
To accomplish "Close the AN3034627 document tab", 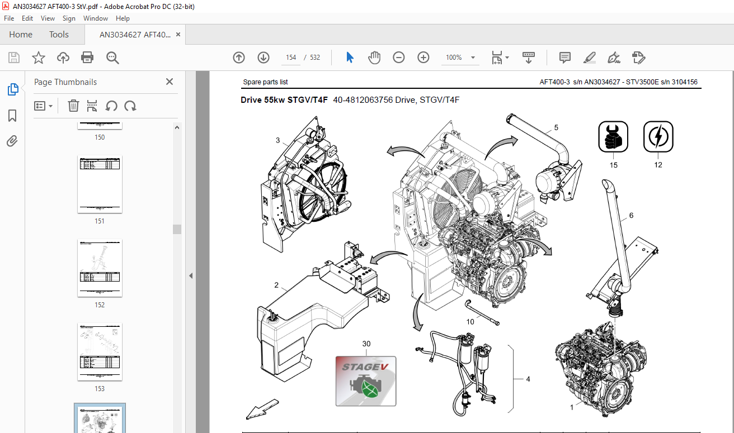I will point(178,35).
